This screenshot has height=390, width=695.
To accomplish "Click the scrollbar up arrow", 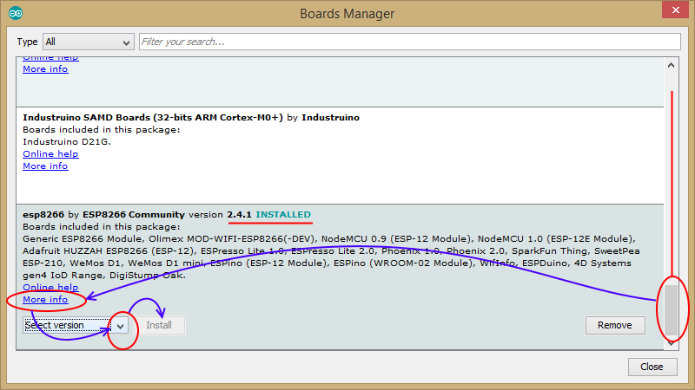I will (x=671, y=66).
